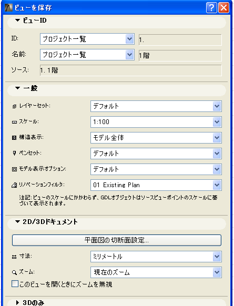
Task: Click the ペンセット pen icon
Action: [x=14, y=154]
